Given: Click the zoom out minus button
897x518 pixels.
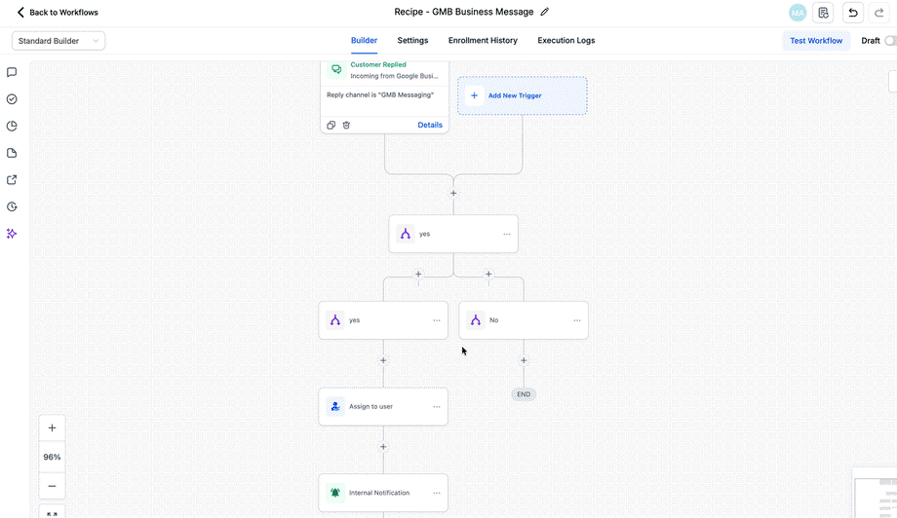Looking at the screenshot, I should pyautogui.click(x=52, y=486).
